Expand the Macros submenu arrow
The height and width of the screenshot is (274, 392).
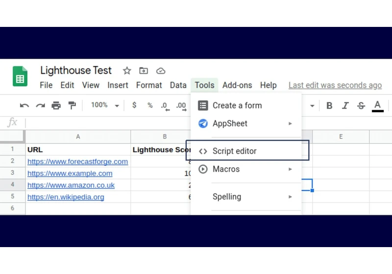pyautogui.click(x=290, y=169)
